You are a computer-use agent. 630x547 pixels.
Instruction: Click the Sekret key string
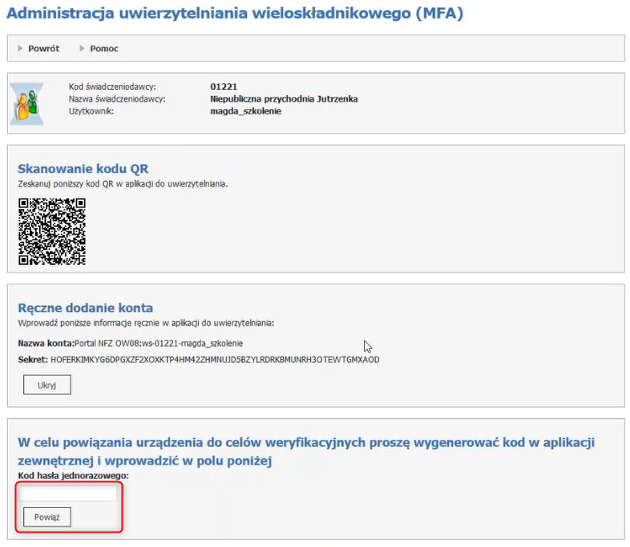point(215,360)
